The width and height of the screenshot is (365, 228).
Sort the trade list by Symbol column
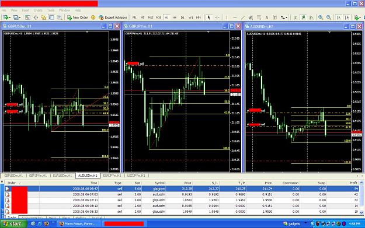tap(154, 183)
